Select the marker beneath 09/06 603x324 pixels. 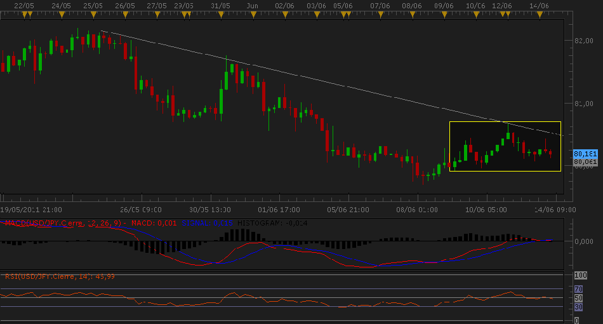(x=444, y=15)
